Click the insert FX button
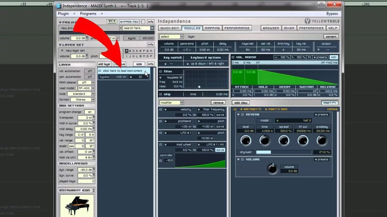Viewport: 387px width, 217px height. tap(330, 103)
